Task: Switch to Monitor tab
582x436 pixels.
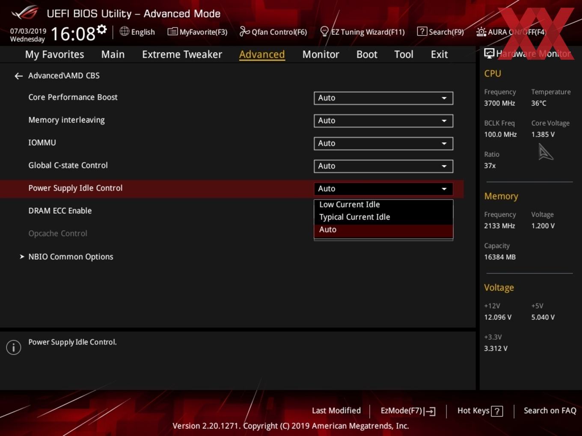Action: (x=321, y=54)
